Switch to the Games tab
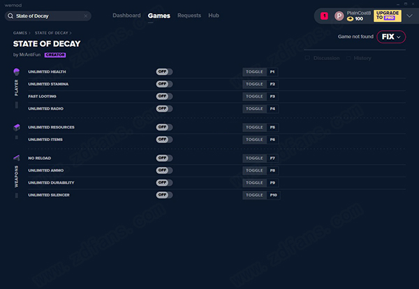Screen dimensions: 419x289 point(159,16)
